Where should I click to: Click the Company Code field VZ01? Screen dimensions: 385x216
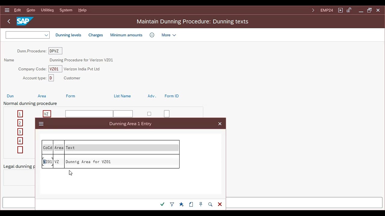tap(55, 69)
